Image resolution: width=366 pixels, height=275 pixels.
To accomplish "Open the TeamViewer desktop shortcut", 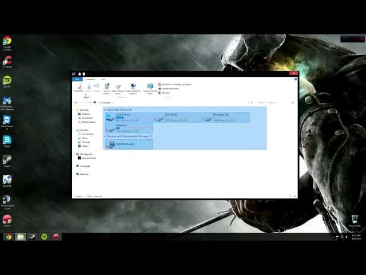I will (x=7, y=123).
